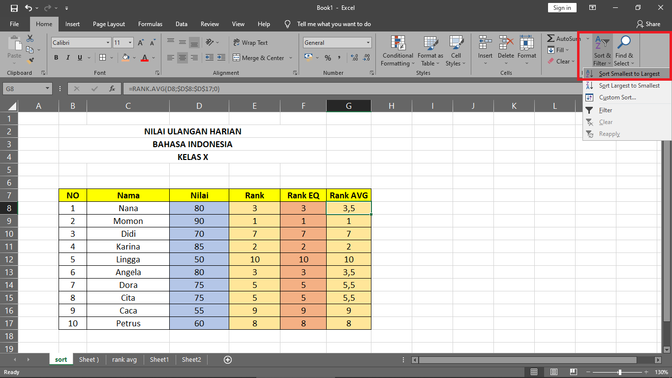Open the Calibri font name dropdown
Viewport: 672px width, 378px height.
pyautogui.click(x=108, y=43)
